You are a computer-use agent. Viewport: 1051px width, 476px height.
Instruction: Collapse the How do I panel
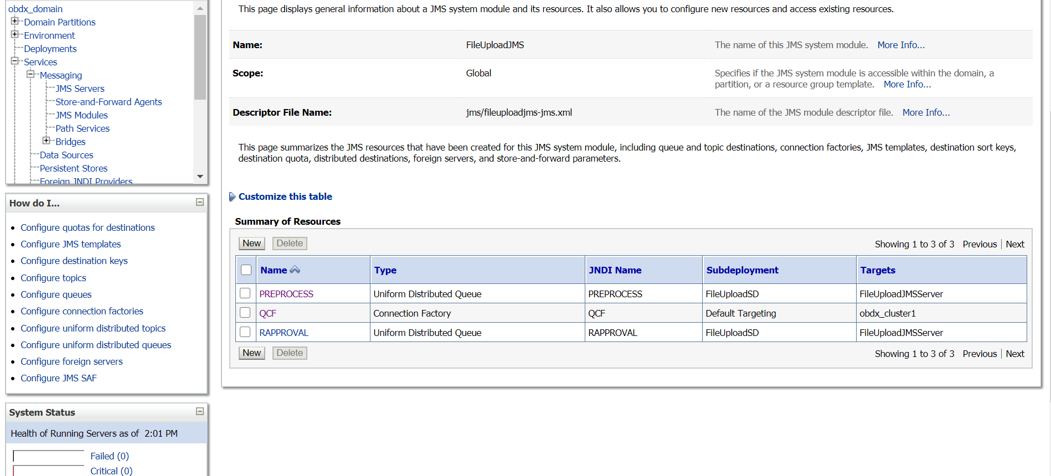tap(200, 203)
